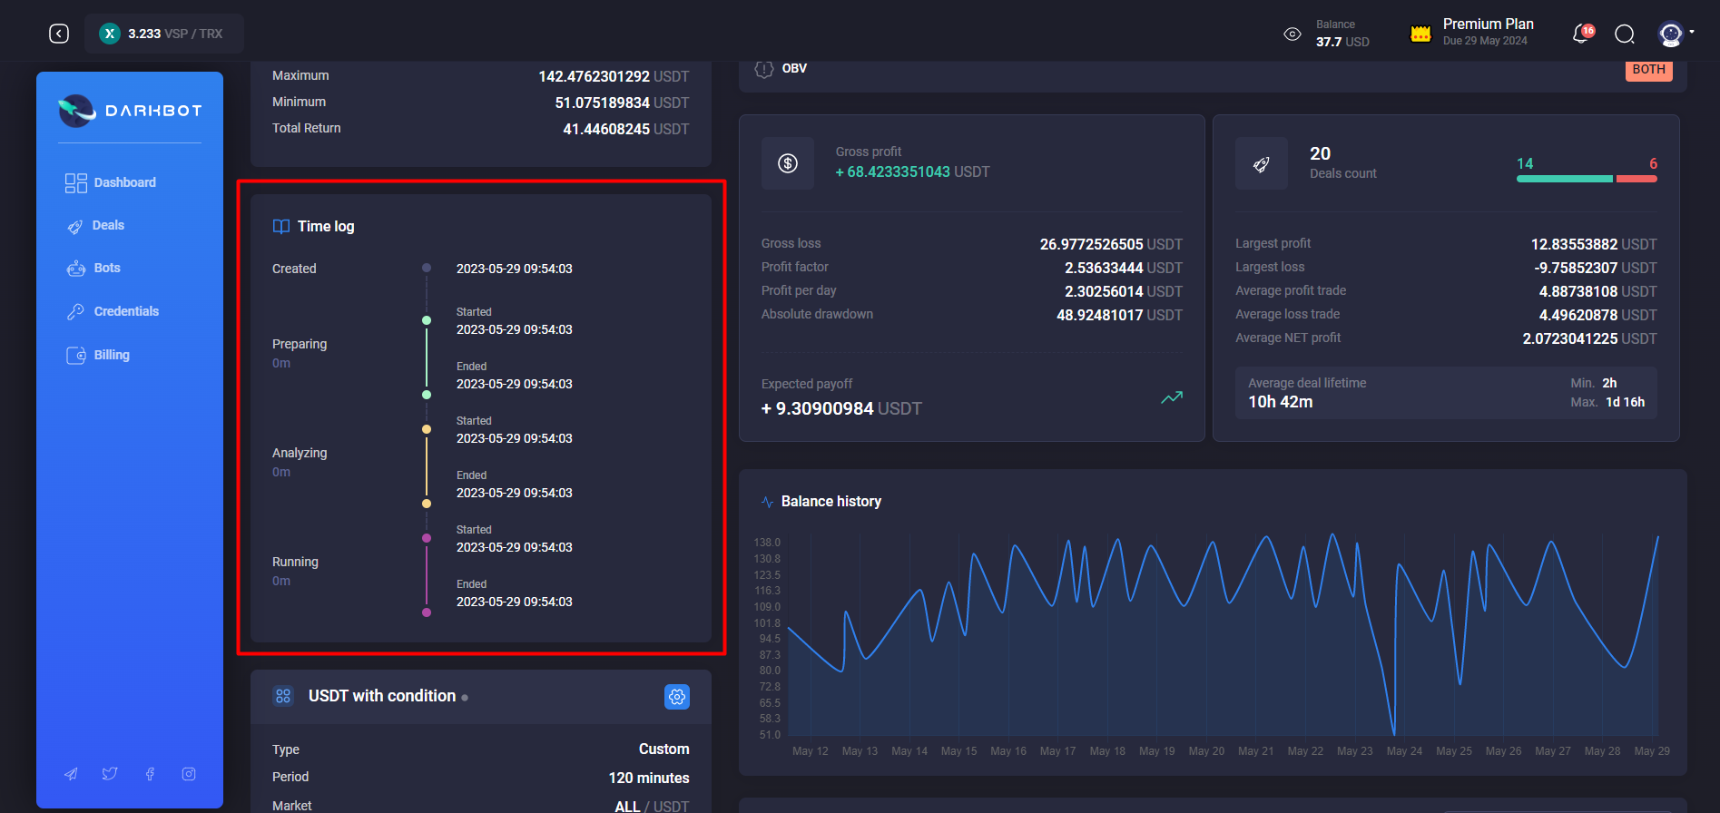Click the green winning deals bar
Screen dimensions: 1720x813
(1564, 179)
